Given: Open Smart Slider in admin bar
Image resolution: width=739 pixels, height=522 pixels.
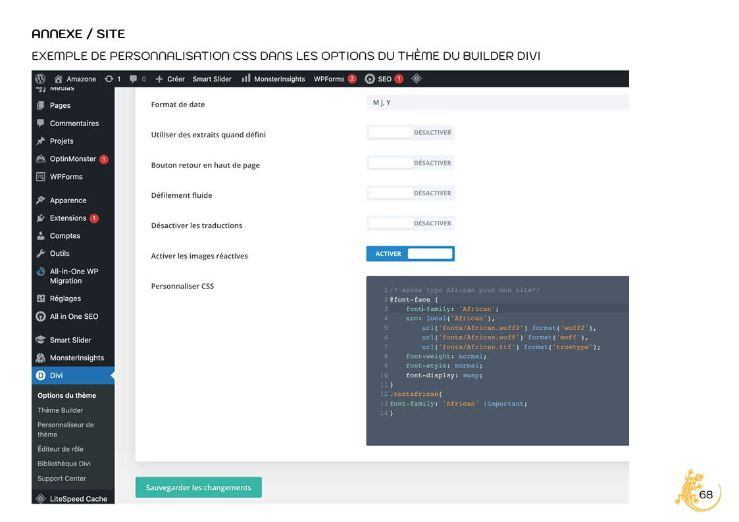Looking at the screenshot, I should click(x=212, y=79).
